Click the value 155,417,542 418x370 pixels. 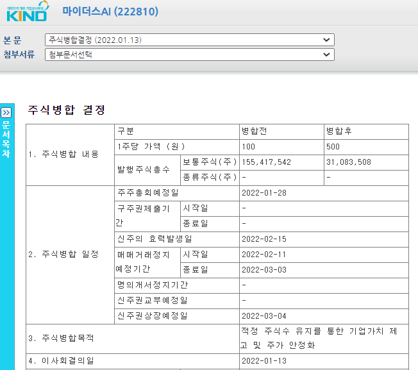coord(266,162)
